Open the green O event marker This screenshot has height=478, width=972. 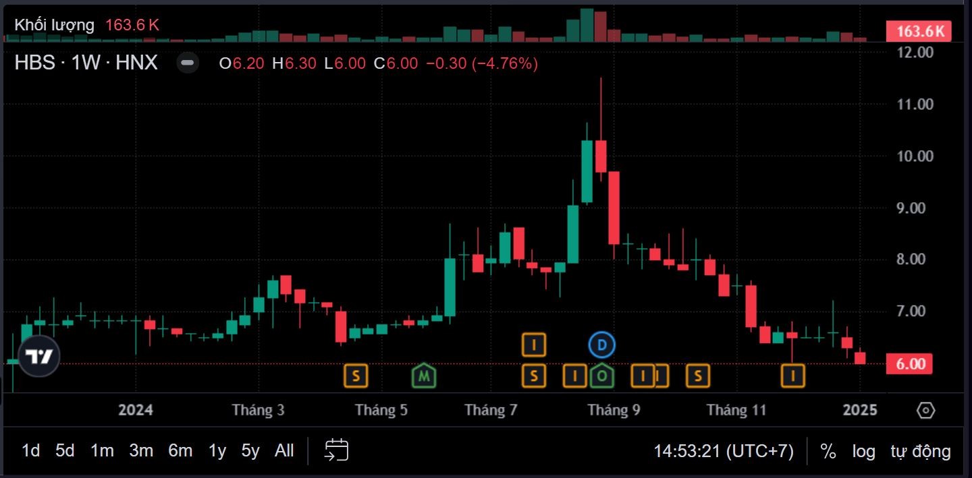(x=601, y=376)
